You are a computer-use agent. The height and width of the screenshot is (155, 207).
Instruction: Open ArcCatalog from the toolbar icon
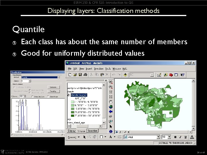pyautogui.click(x=166, y=75)
